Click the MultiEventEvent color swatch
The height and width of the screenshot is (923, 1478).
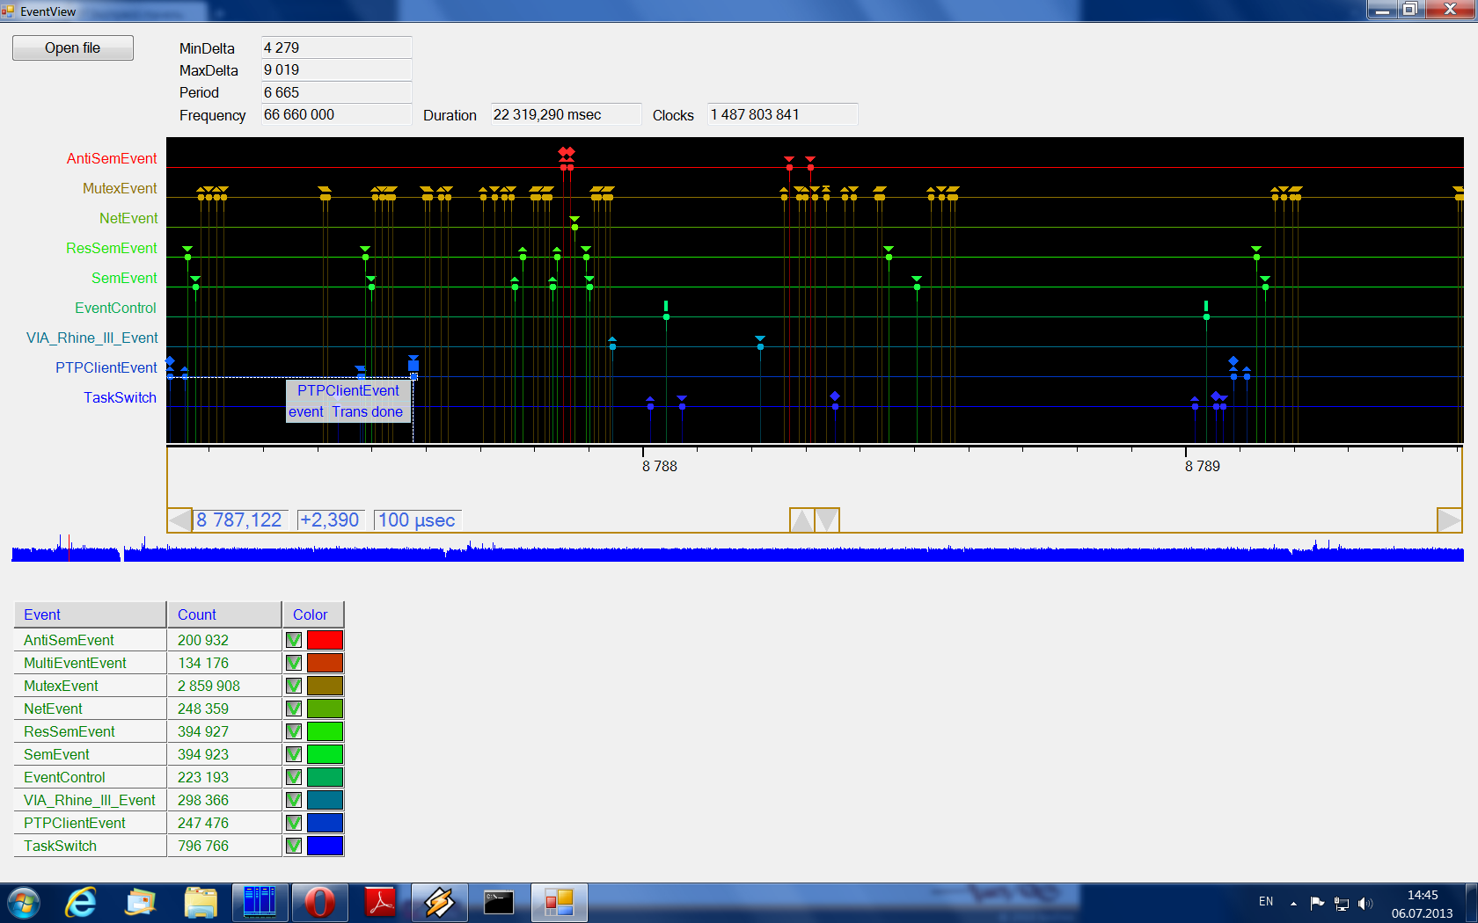pos(325,663)
